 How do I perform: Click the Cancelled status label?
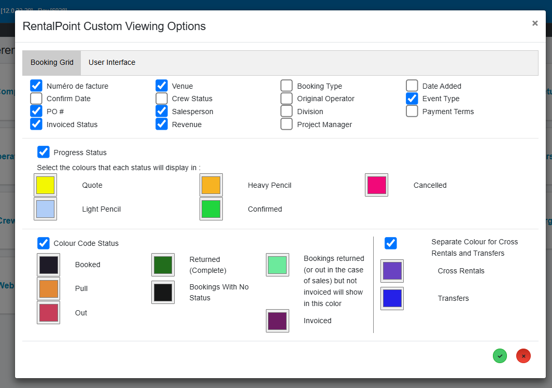click(430, 185)
